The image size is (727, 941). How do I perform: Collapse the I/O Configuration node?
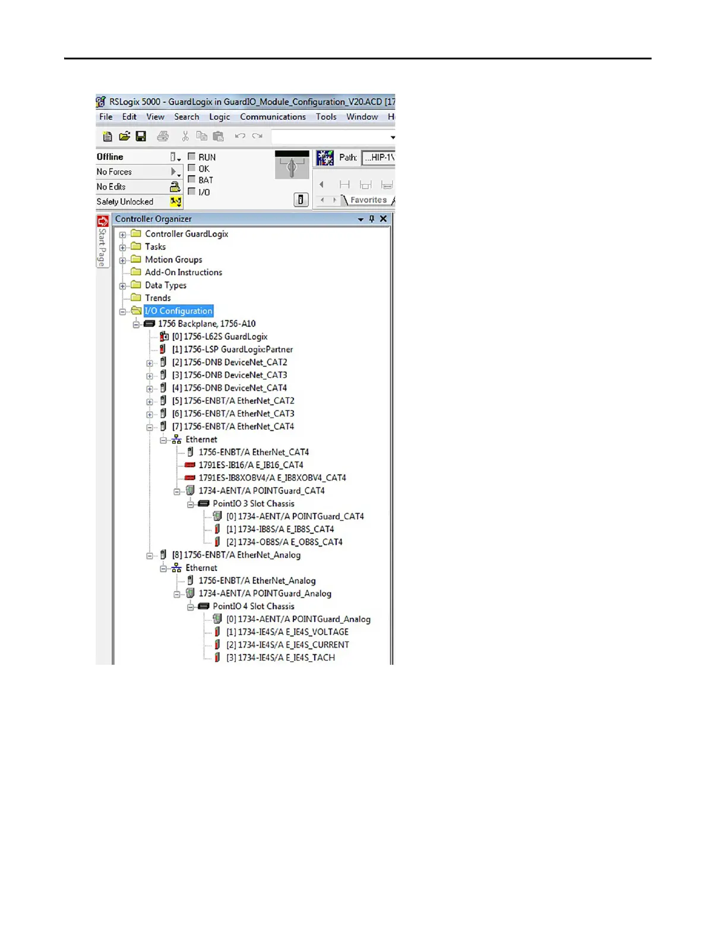pos(123,311)
